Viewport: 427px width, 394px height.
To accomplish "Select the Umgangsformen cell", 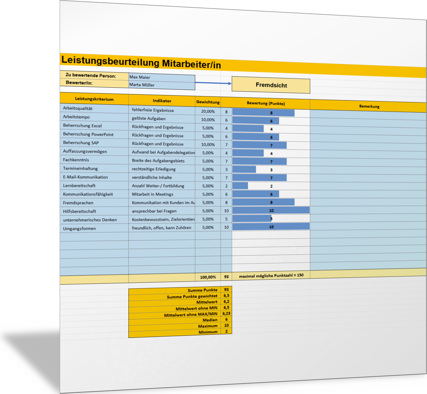I will point(94,229).
